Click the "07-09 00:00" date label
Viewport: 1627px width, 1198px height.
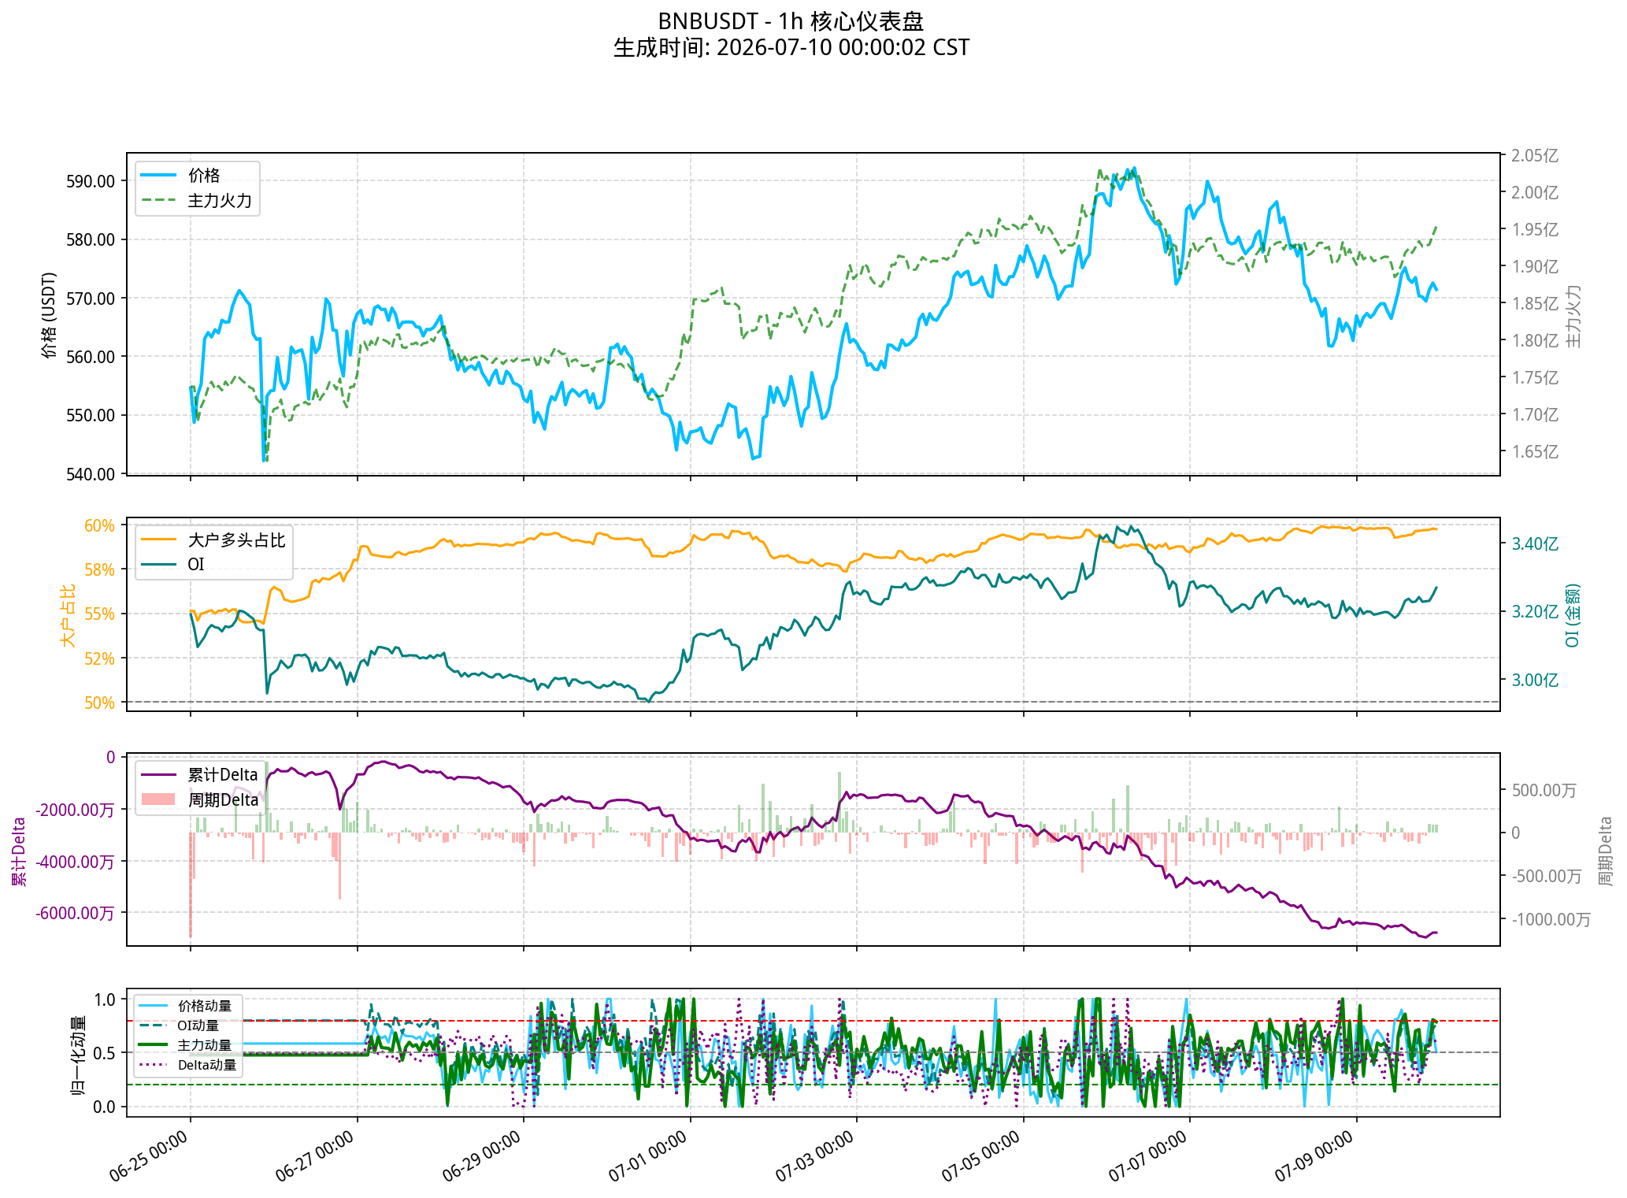1316,1155
